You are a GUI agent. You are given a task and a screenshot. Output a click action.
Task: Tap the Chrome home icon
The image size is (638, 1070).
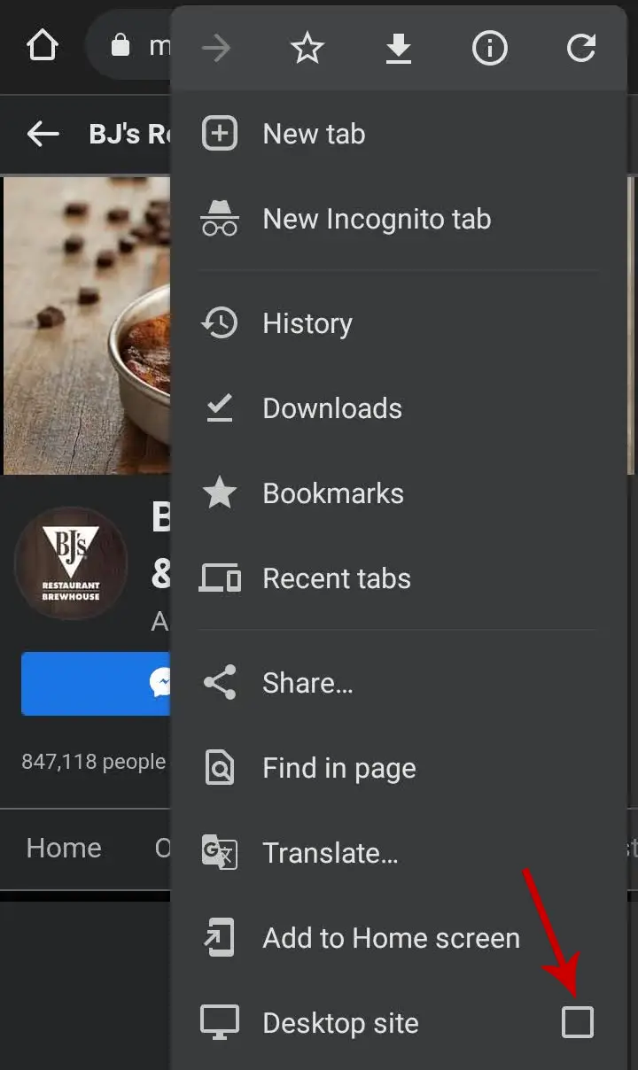(x=42, y=46)
